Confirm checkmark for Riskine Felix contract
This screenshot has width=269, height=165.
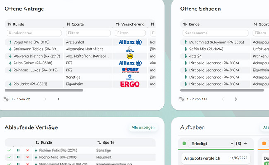[x=9, y=150]
